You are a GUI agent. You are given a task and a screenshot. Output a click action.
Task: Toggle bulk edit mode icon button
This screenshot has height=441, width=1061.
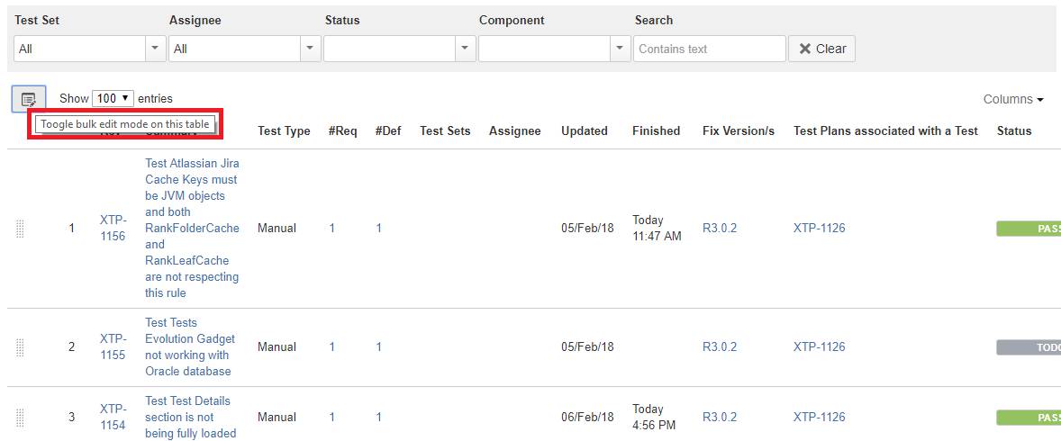tap(29, 99)
